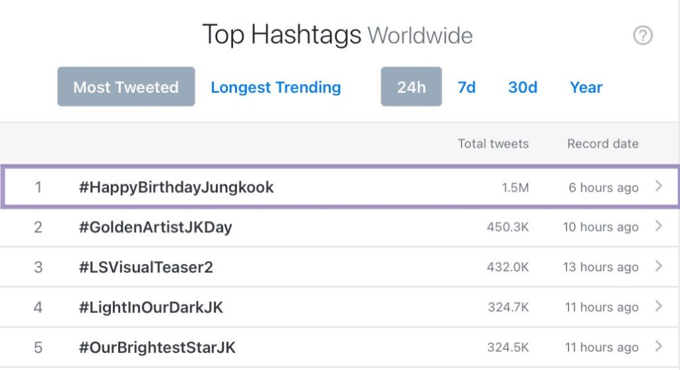Open chevron on #LightInOurDarkJK row
This screenshot has width=680, height=370.
[659, 306]
